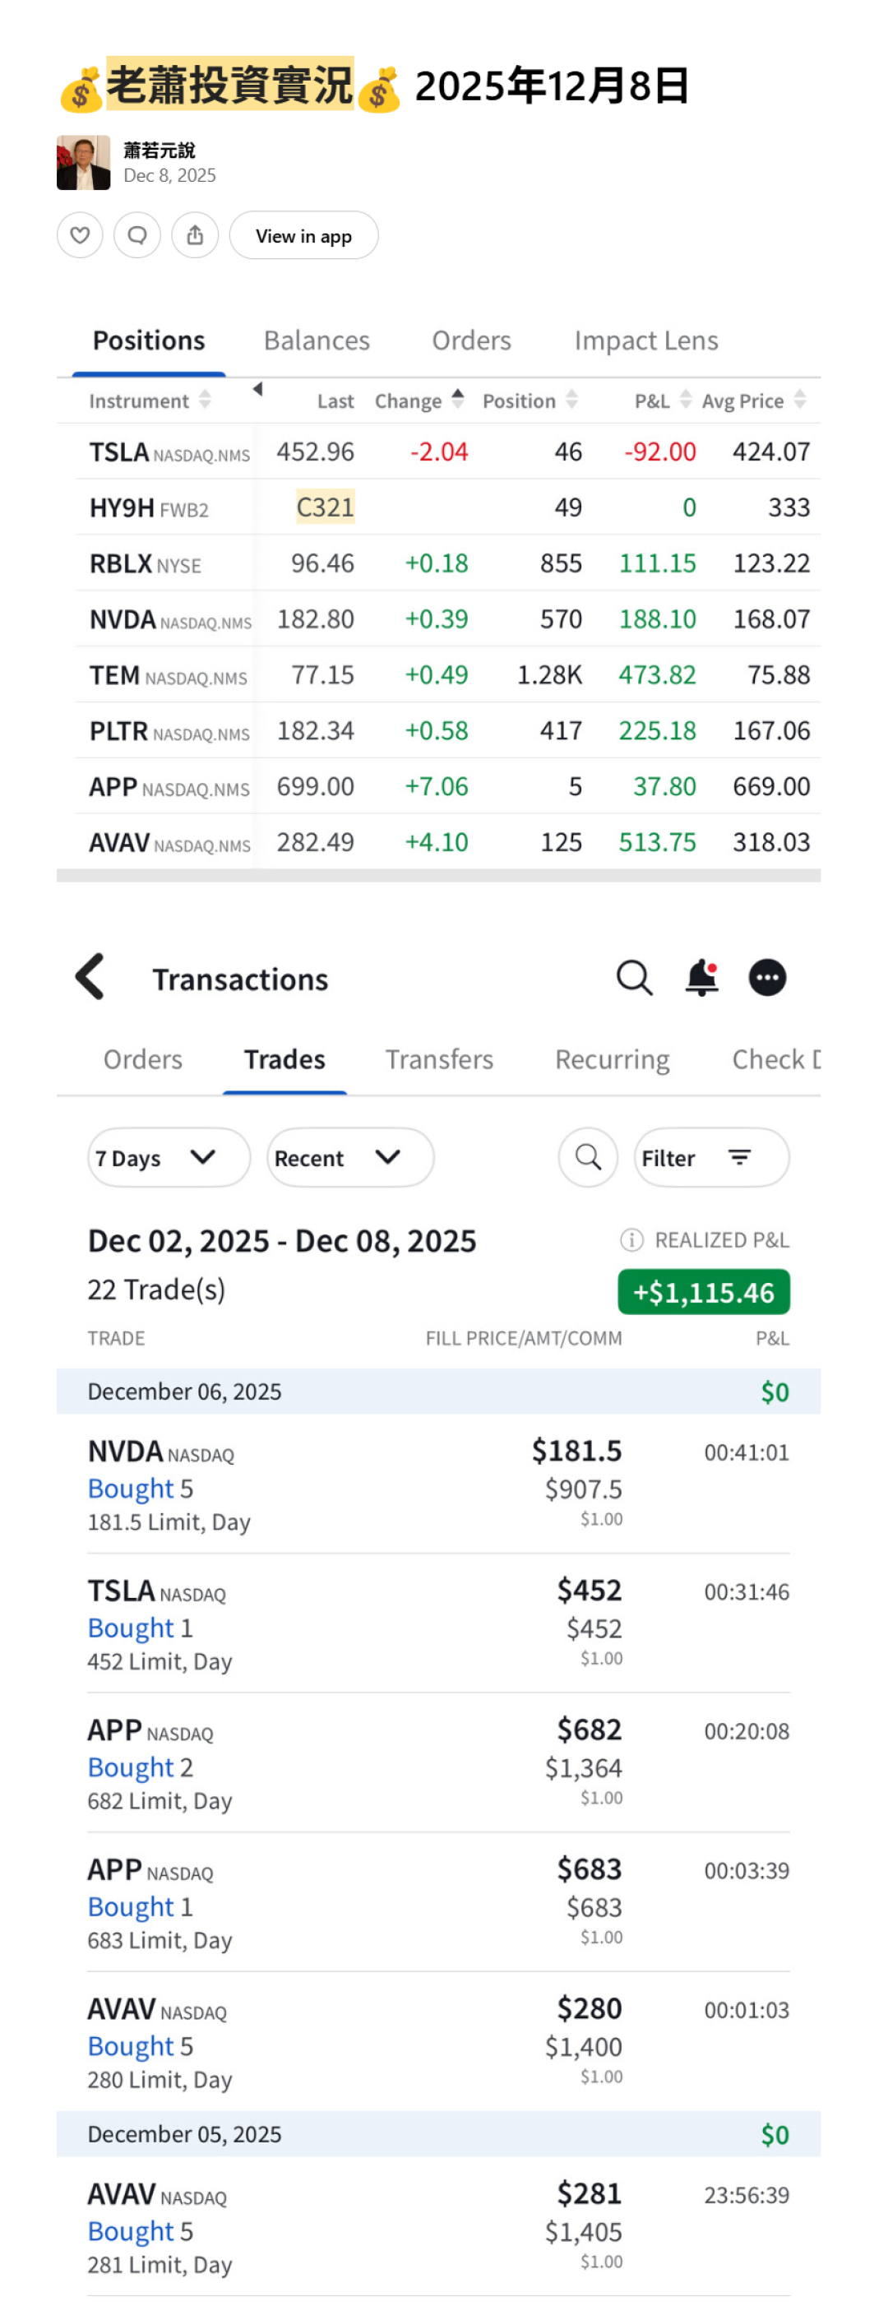The image size is (888, 2320).
Task: Tap the back arrow beside Transactions
Action: point(90,977)
